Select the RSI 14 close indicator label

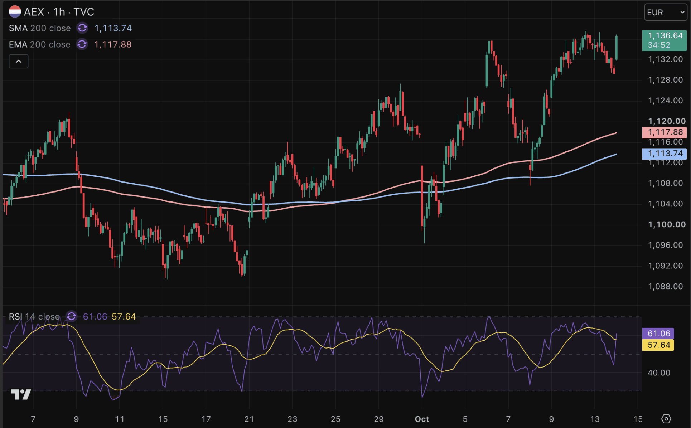pyautogui.click(x=34, y=317)
